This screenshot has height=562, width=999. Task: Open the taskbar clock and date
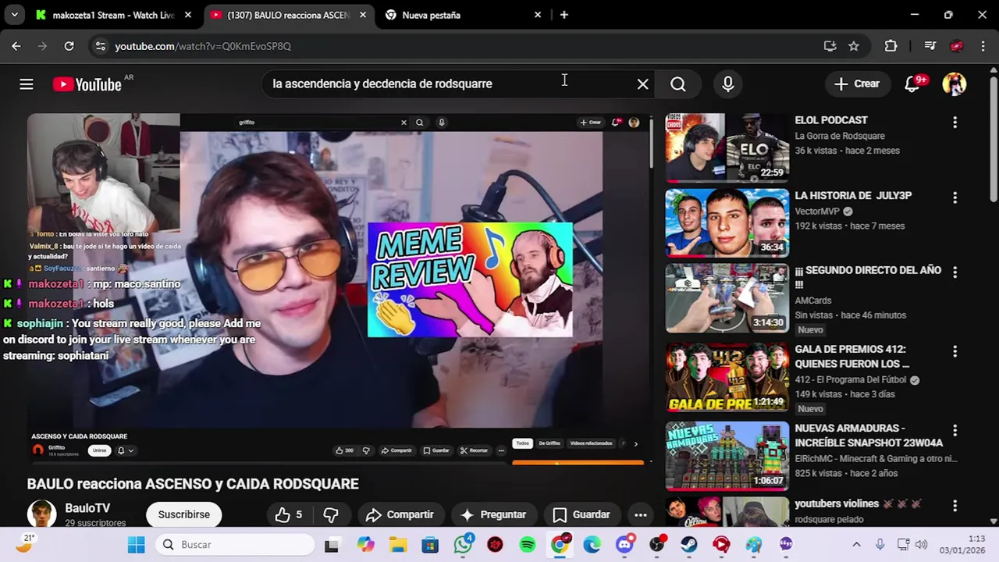click(x=963, y=545)
